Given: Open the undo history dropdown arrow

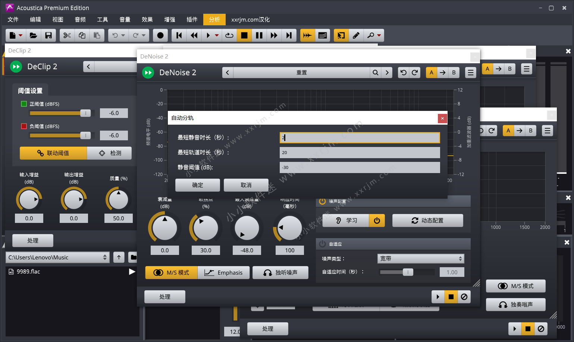Looking at the screenshot, I should [x=123, y=35].
